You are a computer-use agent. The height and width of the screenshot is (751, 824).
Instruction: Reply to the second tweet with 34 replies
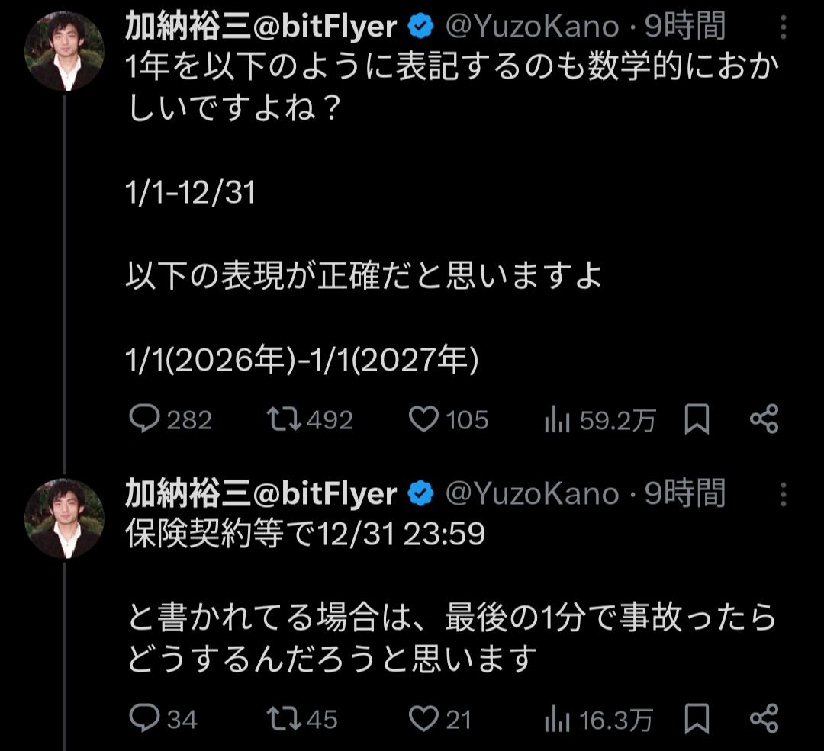143,719
